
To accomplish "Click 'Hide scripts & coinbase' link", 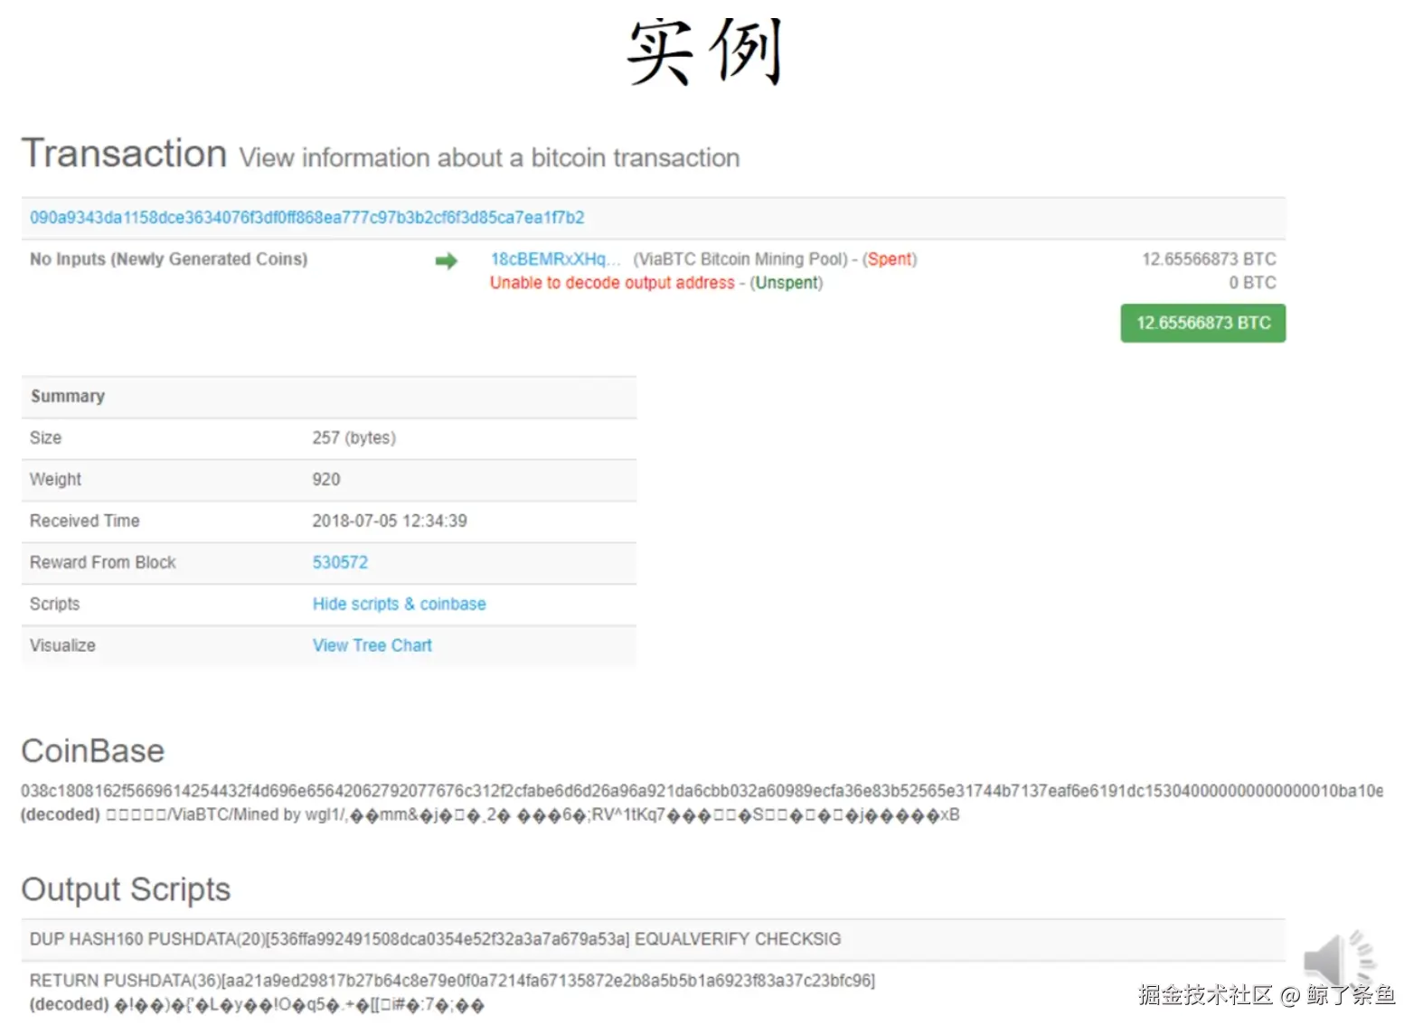I will click(399, 604).
